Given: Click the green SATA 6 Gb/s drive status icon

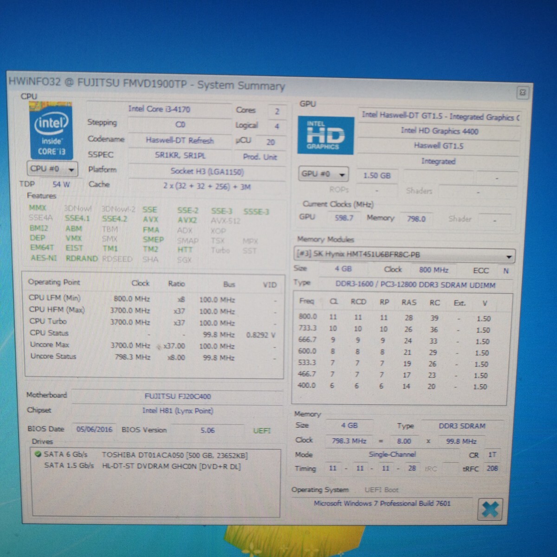Looking at the screenshot, I should pyautogui.click(x=38, y=454).
